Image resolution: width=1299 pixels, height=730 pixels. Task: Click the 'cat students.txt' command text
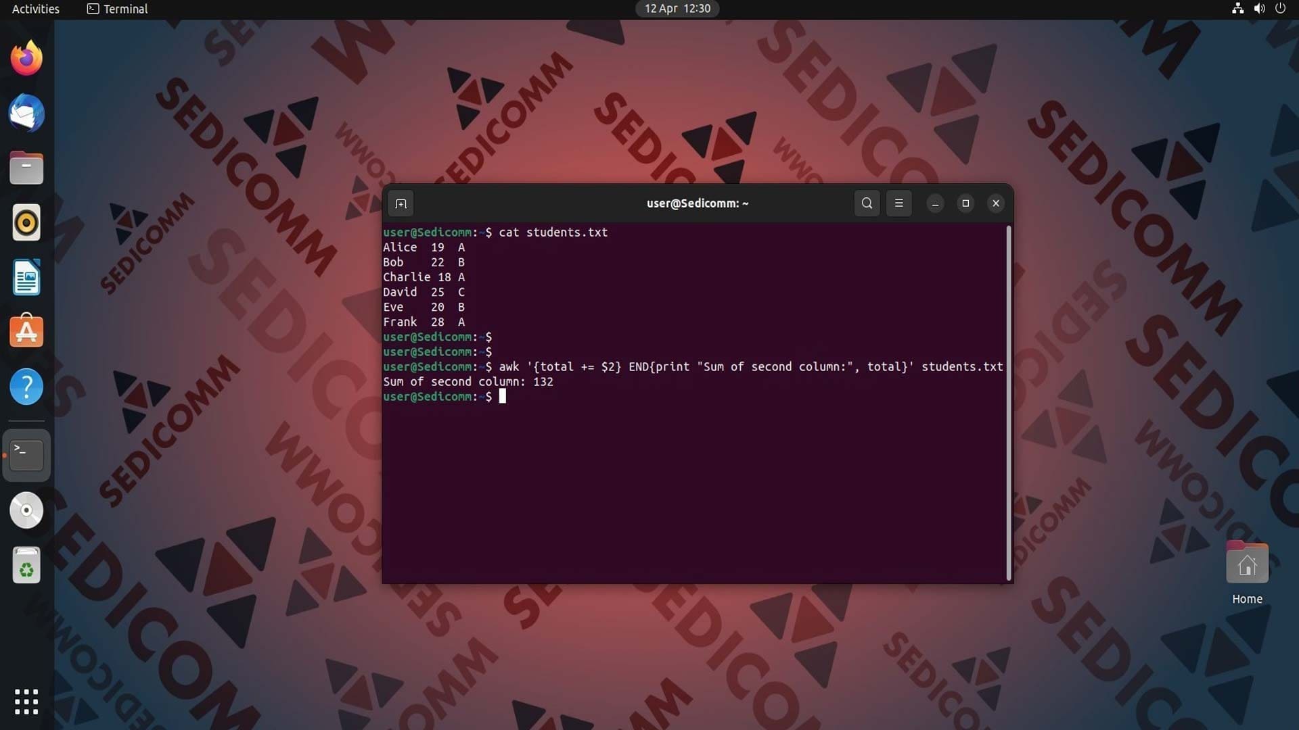coord(553,233)
